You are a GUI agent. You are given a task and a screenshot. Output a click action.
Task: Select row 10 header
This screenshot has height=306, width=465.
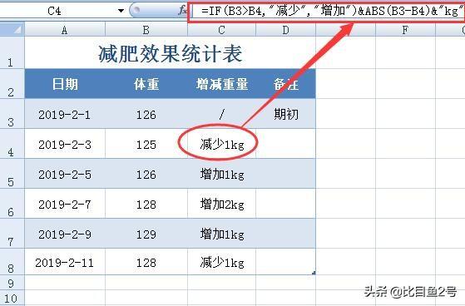click(12, 298)
